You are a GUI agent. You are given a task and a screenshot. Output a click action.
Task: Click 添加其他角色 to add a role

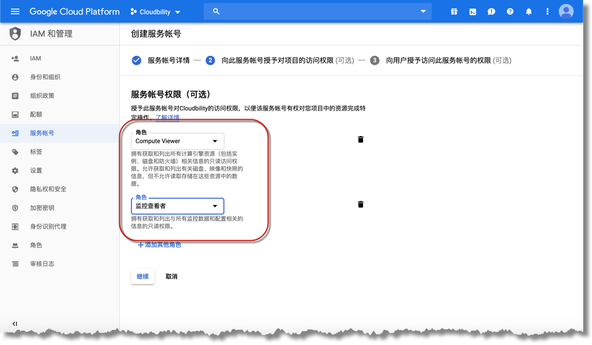click(x=159, y=245)
